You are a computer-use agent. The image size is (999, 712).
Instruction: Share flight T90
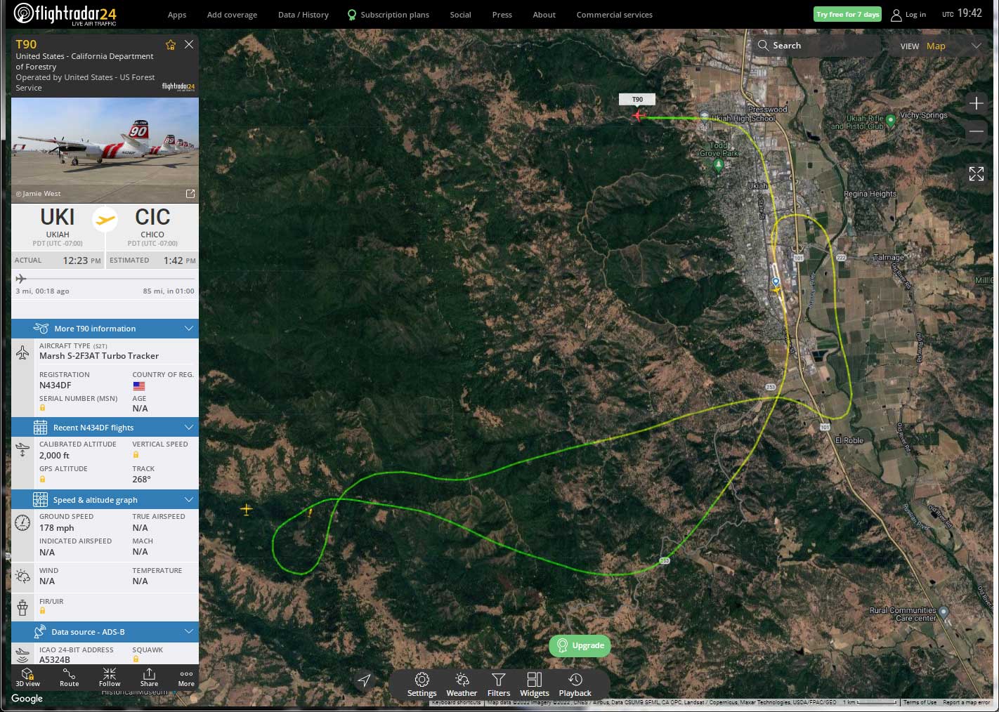pyautogui.click(x=149, y=678)
